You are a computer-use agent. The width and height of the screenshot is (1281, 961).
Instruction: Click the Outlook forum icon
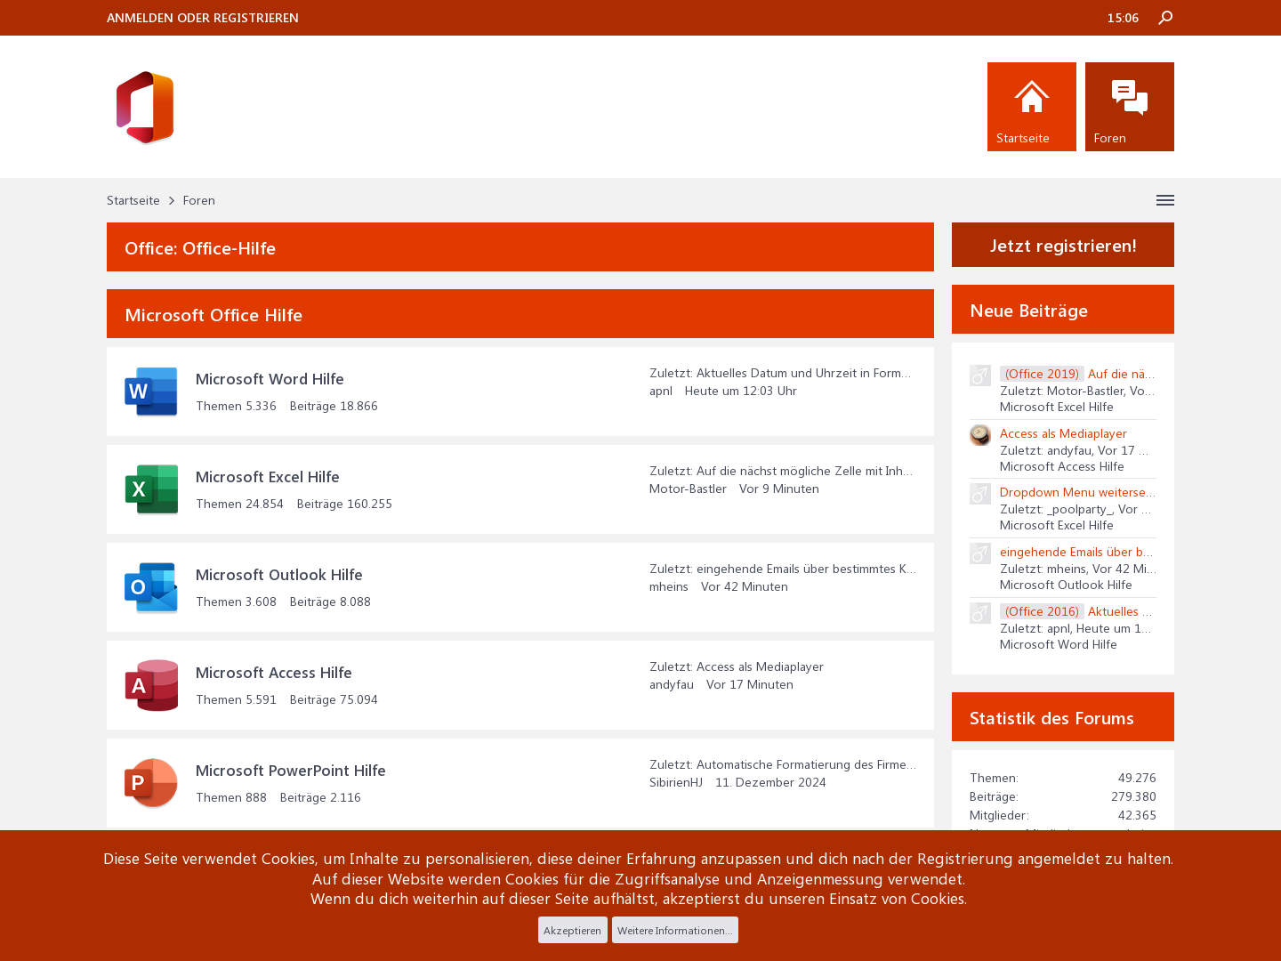[x=151, y=587]
